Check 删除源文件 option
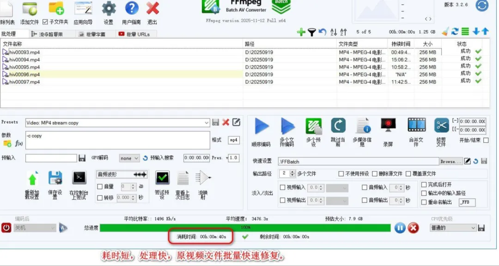 point(375,174)
